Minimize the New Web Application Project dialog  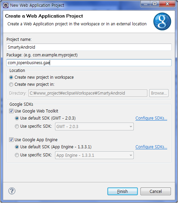(146, 4)
